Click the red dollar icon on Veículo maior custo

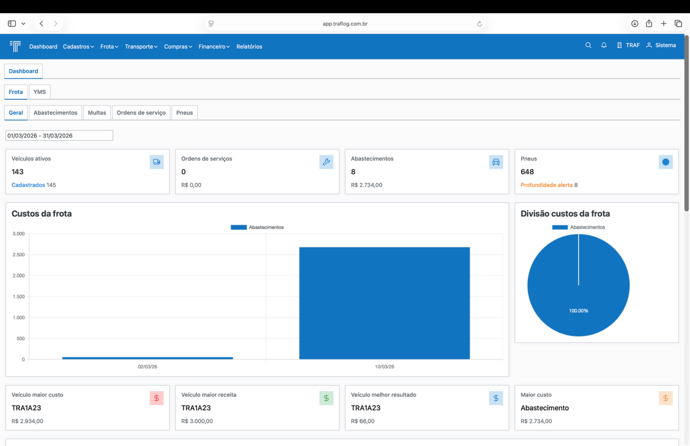(x=157, y=398)
